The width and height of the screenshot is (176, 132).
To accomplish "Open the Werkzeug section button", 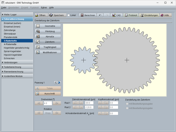I will 48,31.
